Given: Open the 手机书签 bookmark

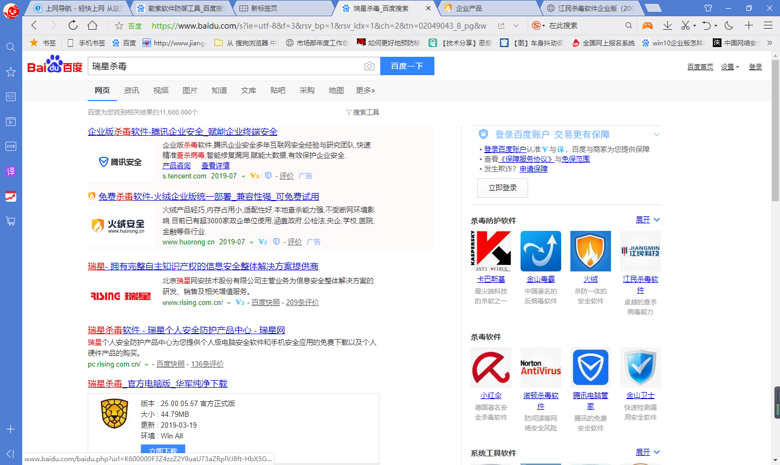Looking at the screenshot, I should (x=87, y=43).
